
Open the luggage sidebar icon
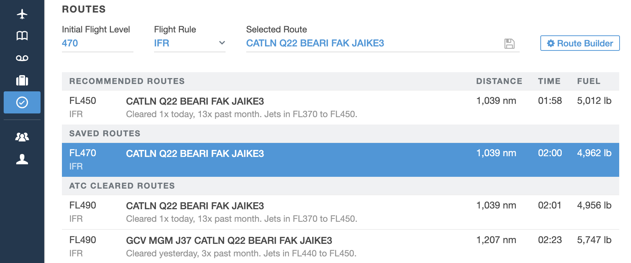click(22, 80)
